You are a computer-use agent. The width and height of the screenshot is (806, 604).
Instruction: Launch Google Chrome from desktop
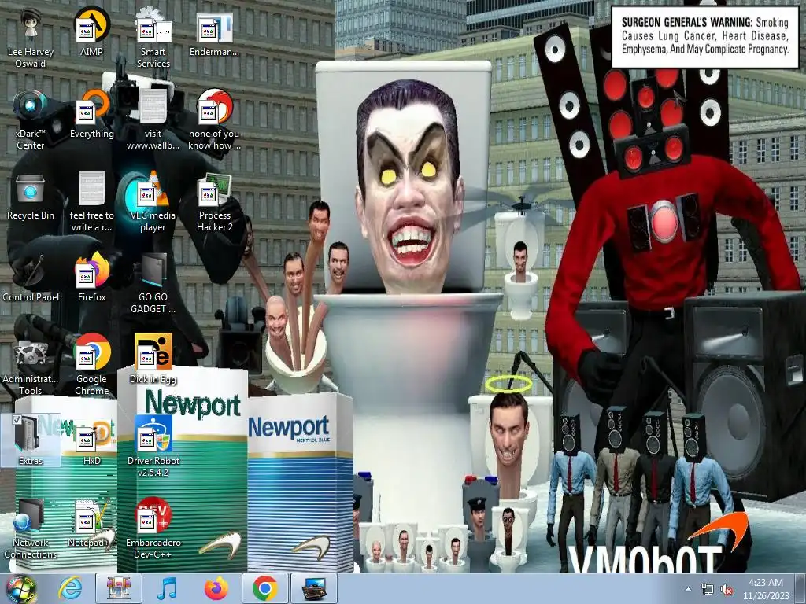coord(91,365)
